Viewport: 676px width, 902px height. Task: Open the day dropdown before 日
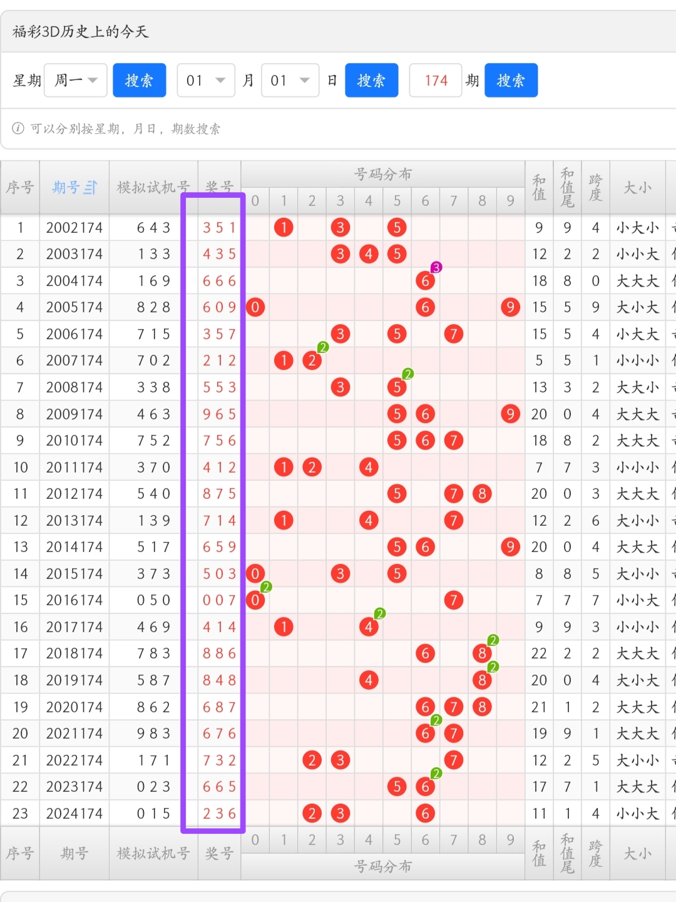tap(290, 80)
